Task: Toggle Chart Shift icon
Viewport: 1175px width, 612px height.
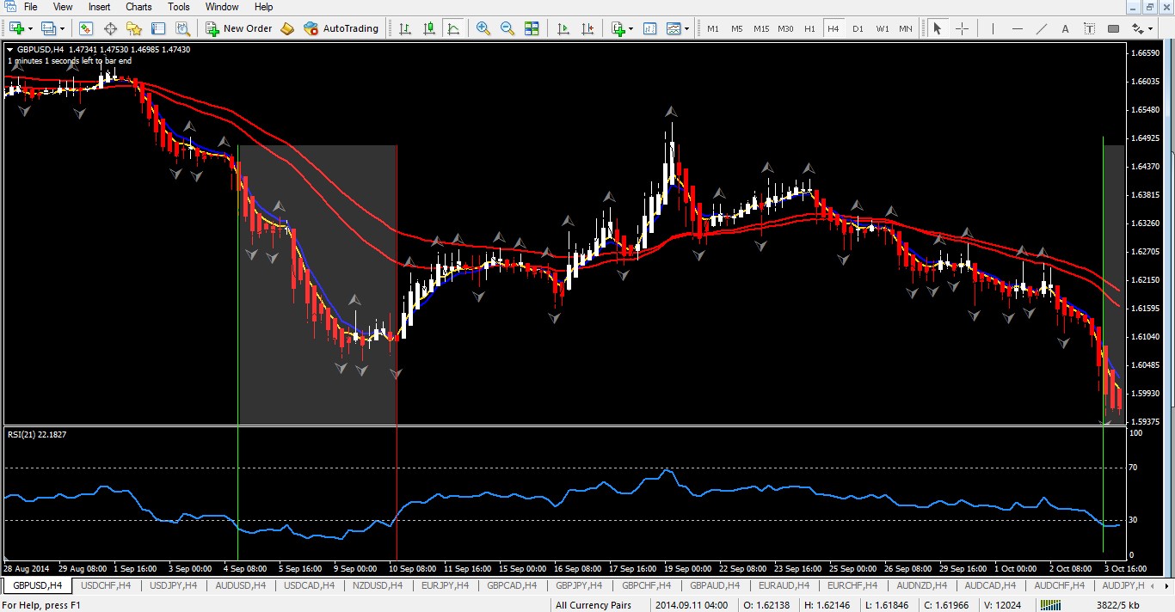Action: (x=587, y=28)
